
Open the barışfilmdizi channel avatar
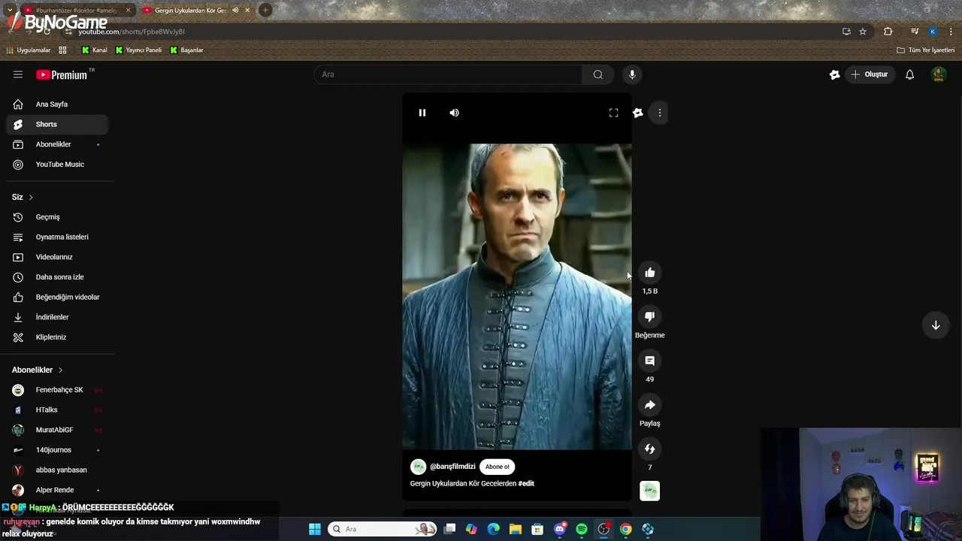(418, 467)
